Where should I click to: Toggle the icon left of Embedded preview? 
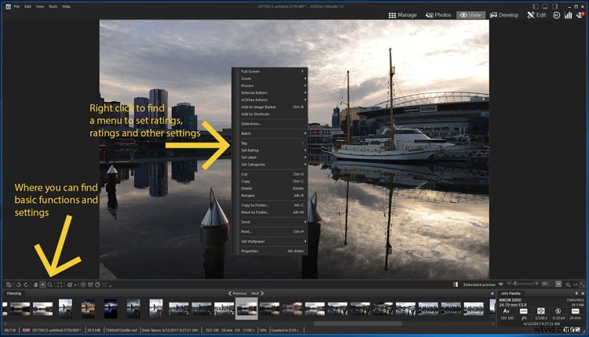coord(455,284)
